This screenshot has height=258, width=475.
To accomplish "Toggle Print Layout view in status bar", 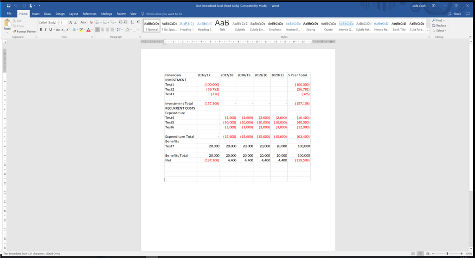I will 420,253.
